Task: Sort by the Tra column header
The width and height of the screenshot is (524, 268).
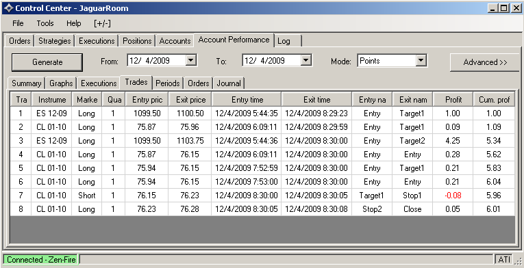Action: [x=21, y=99]
